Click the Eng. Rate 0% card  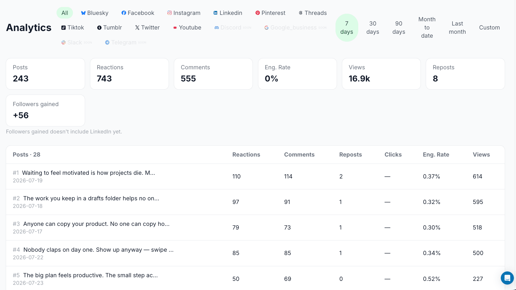click(x=298, y=74)
